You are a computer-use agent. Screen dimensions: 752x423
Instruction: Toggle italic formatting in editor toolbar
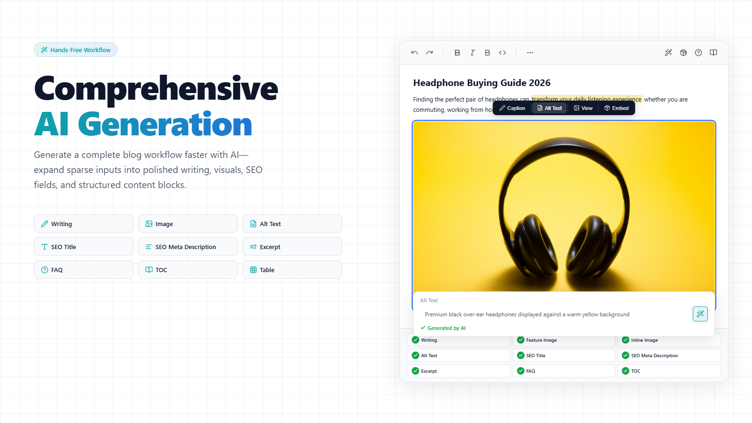pos(472,53)
